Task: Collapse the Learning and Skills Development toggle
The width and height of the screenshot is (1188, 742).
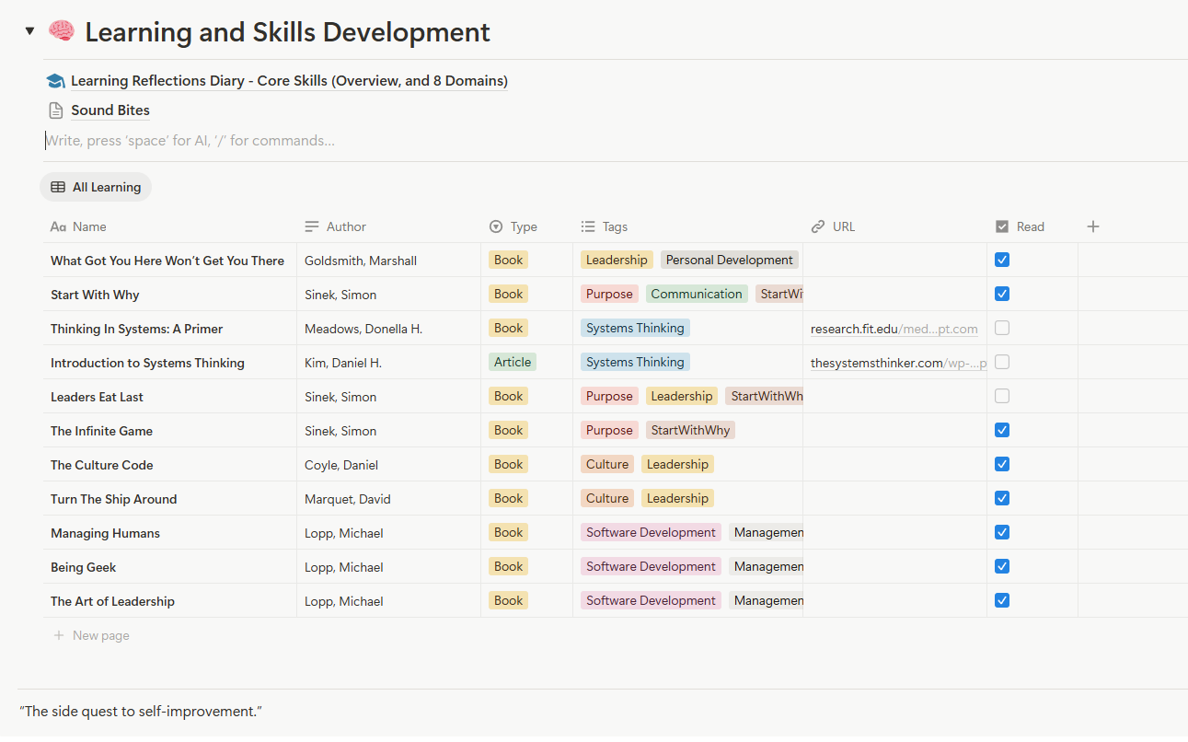Action: click(x=29, y=31)
